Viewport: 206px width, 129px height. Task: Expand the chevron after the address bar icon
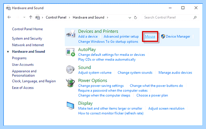pos(43,18)
